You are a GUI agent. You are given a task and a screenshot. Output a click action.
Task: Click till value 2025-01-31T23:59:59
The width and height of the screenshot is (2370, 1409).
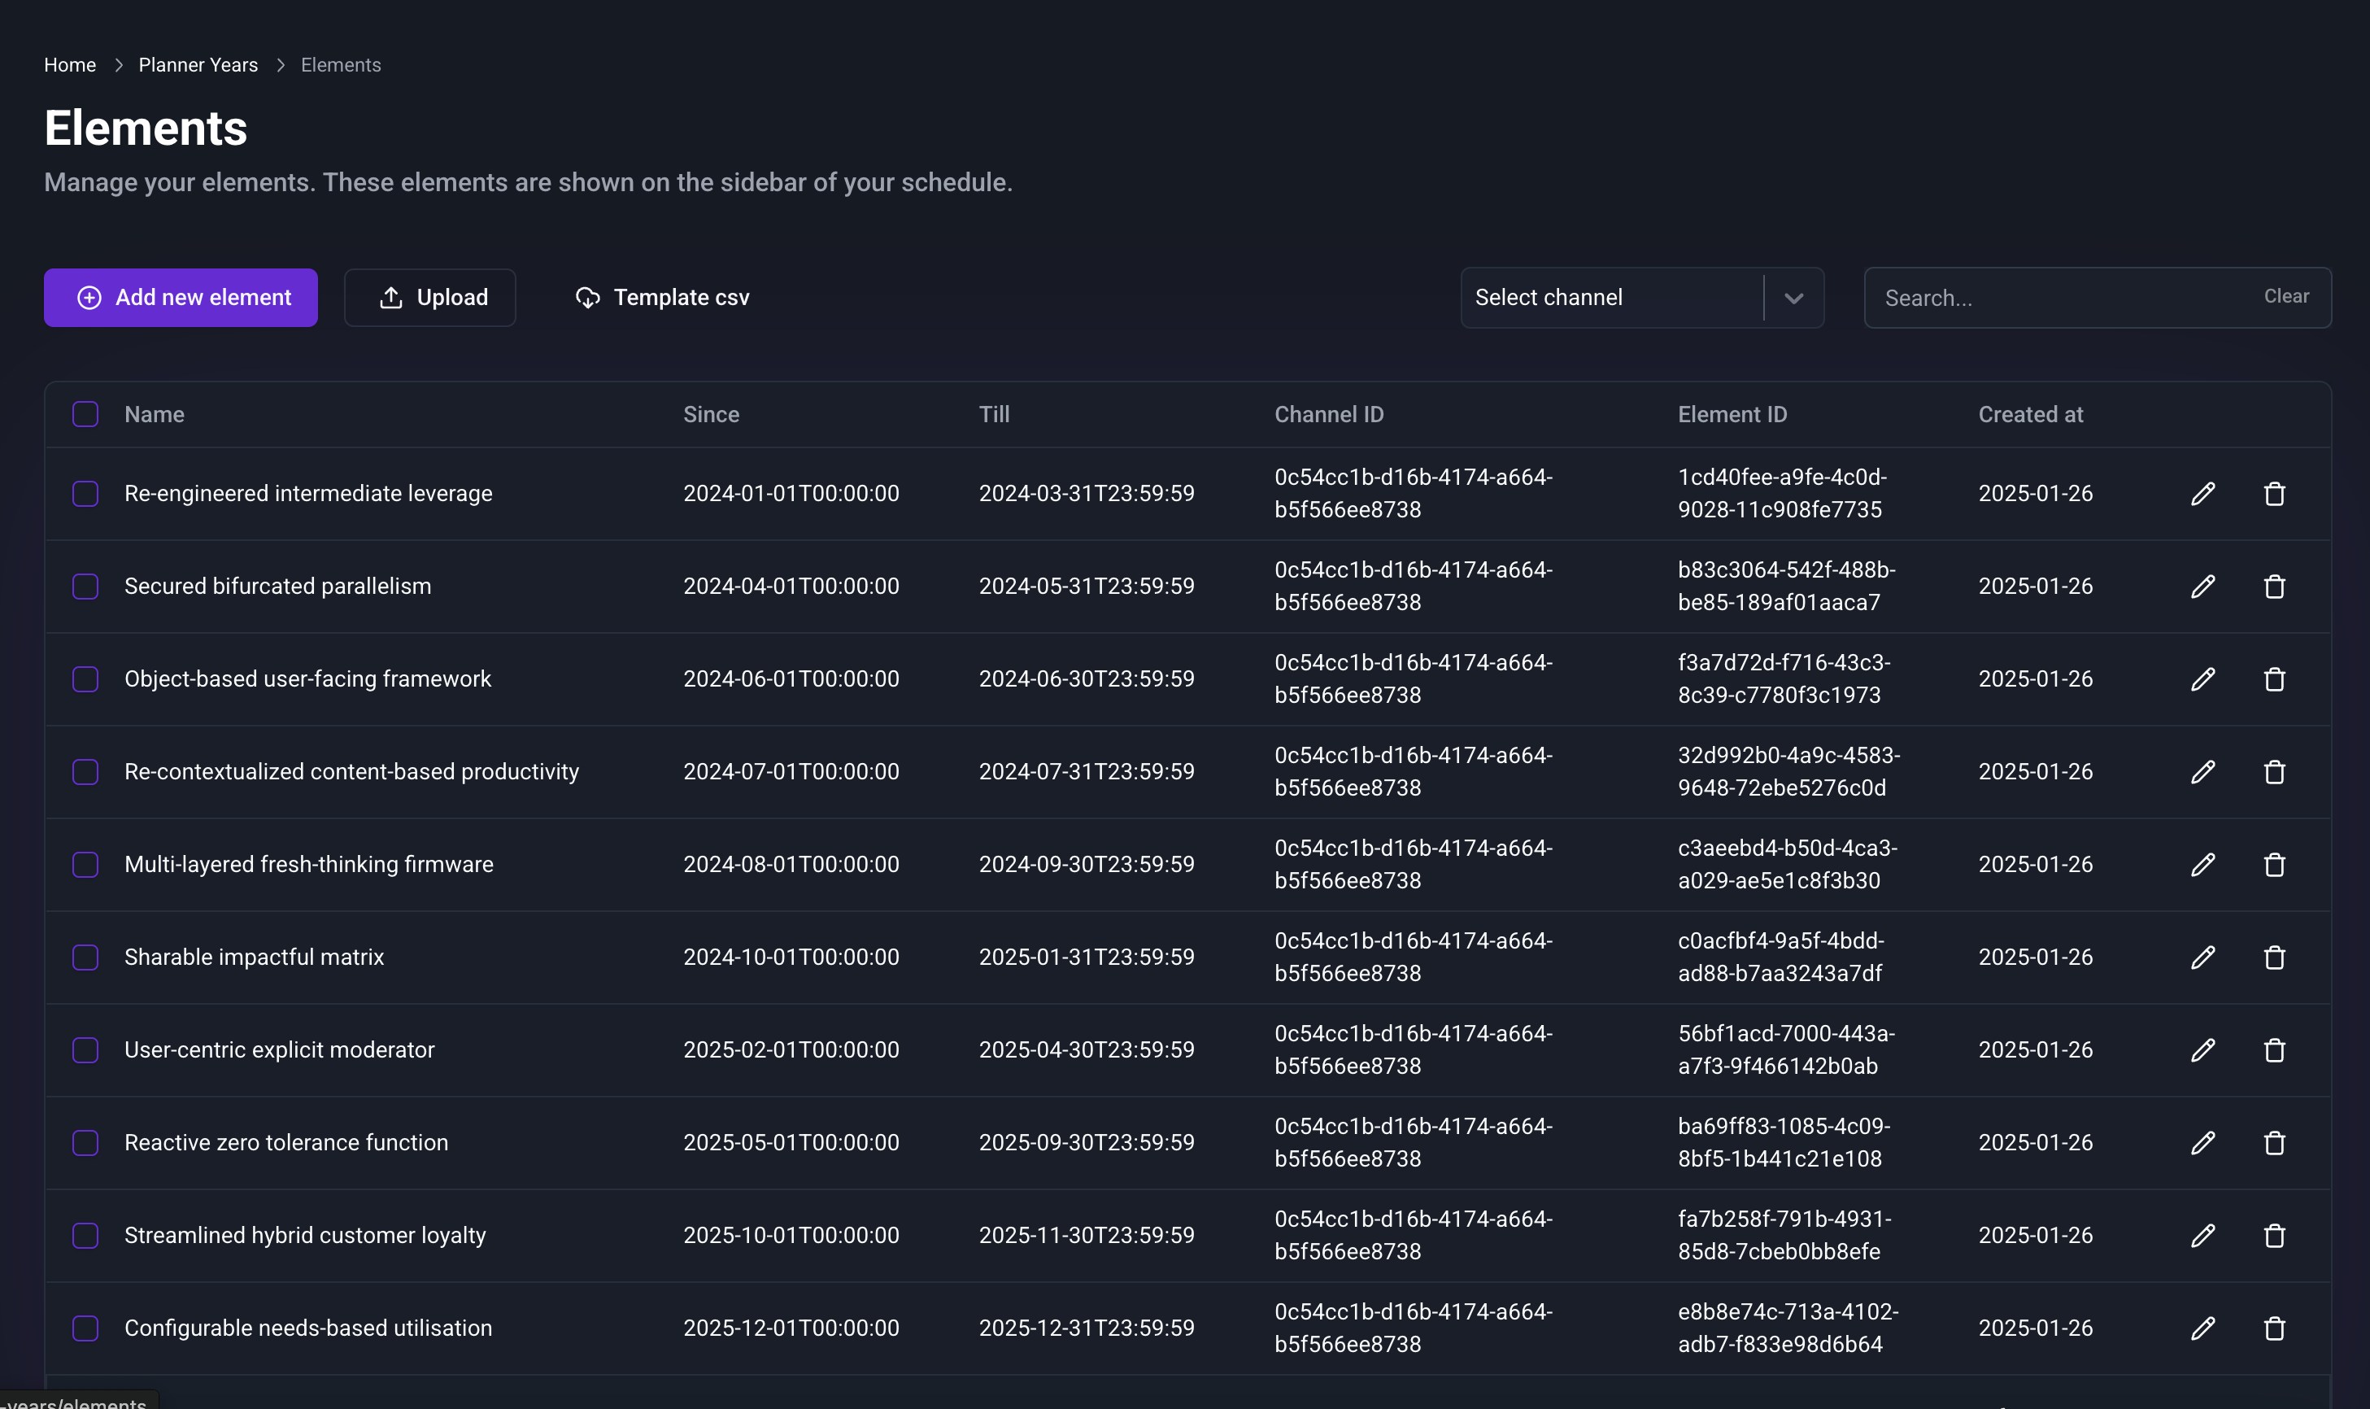pos(1087,957)
